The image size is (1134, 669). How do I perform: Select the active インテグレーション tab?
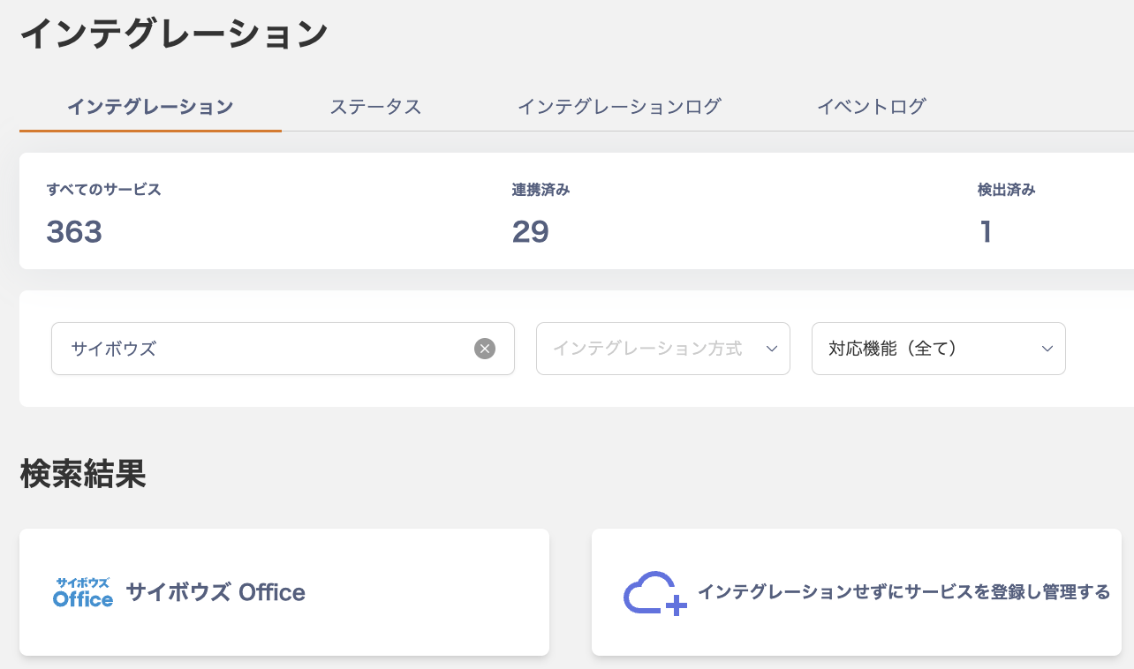(150, 107)
